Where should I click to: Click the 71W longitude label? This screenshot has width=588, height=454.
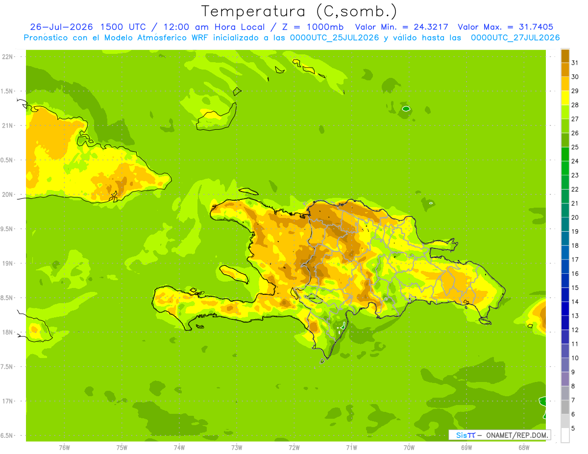(x=351, y=447)
